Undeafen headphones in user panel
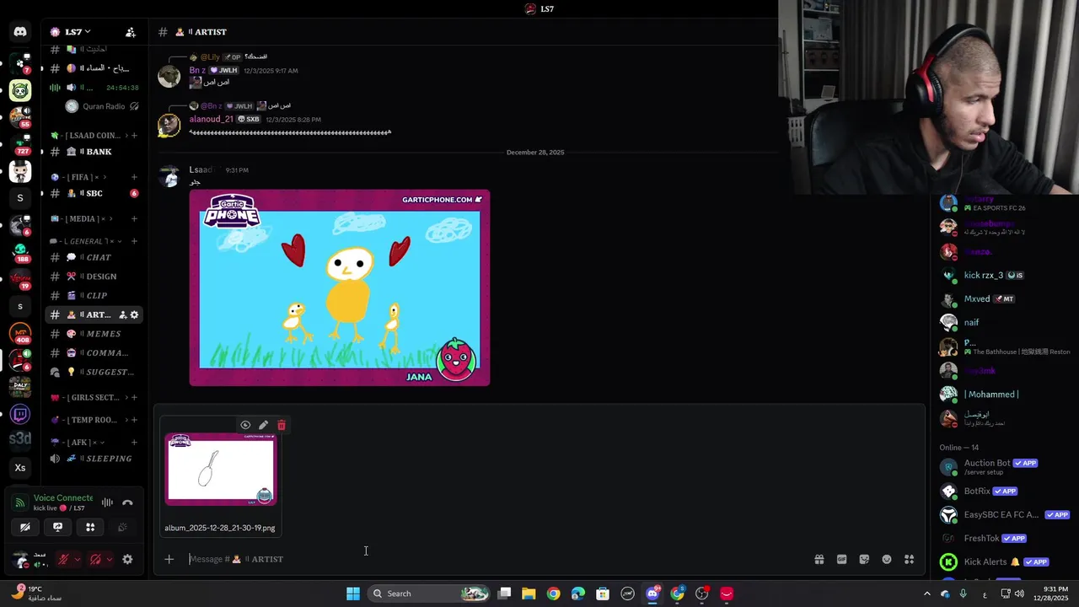Image resolution: width=1079 pixels, height=607 pixels. point(95,559)
